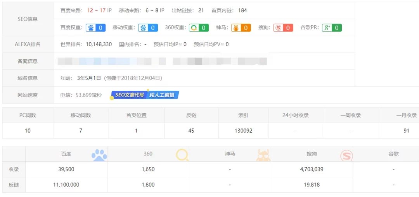Click the ALEXA排名 row label
This screenshot has width=419, height=197.
pyautogui.click(x=28, y=44)
